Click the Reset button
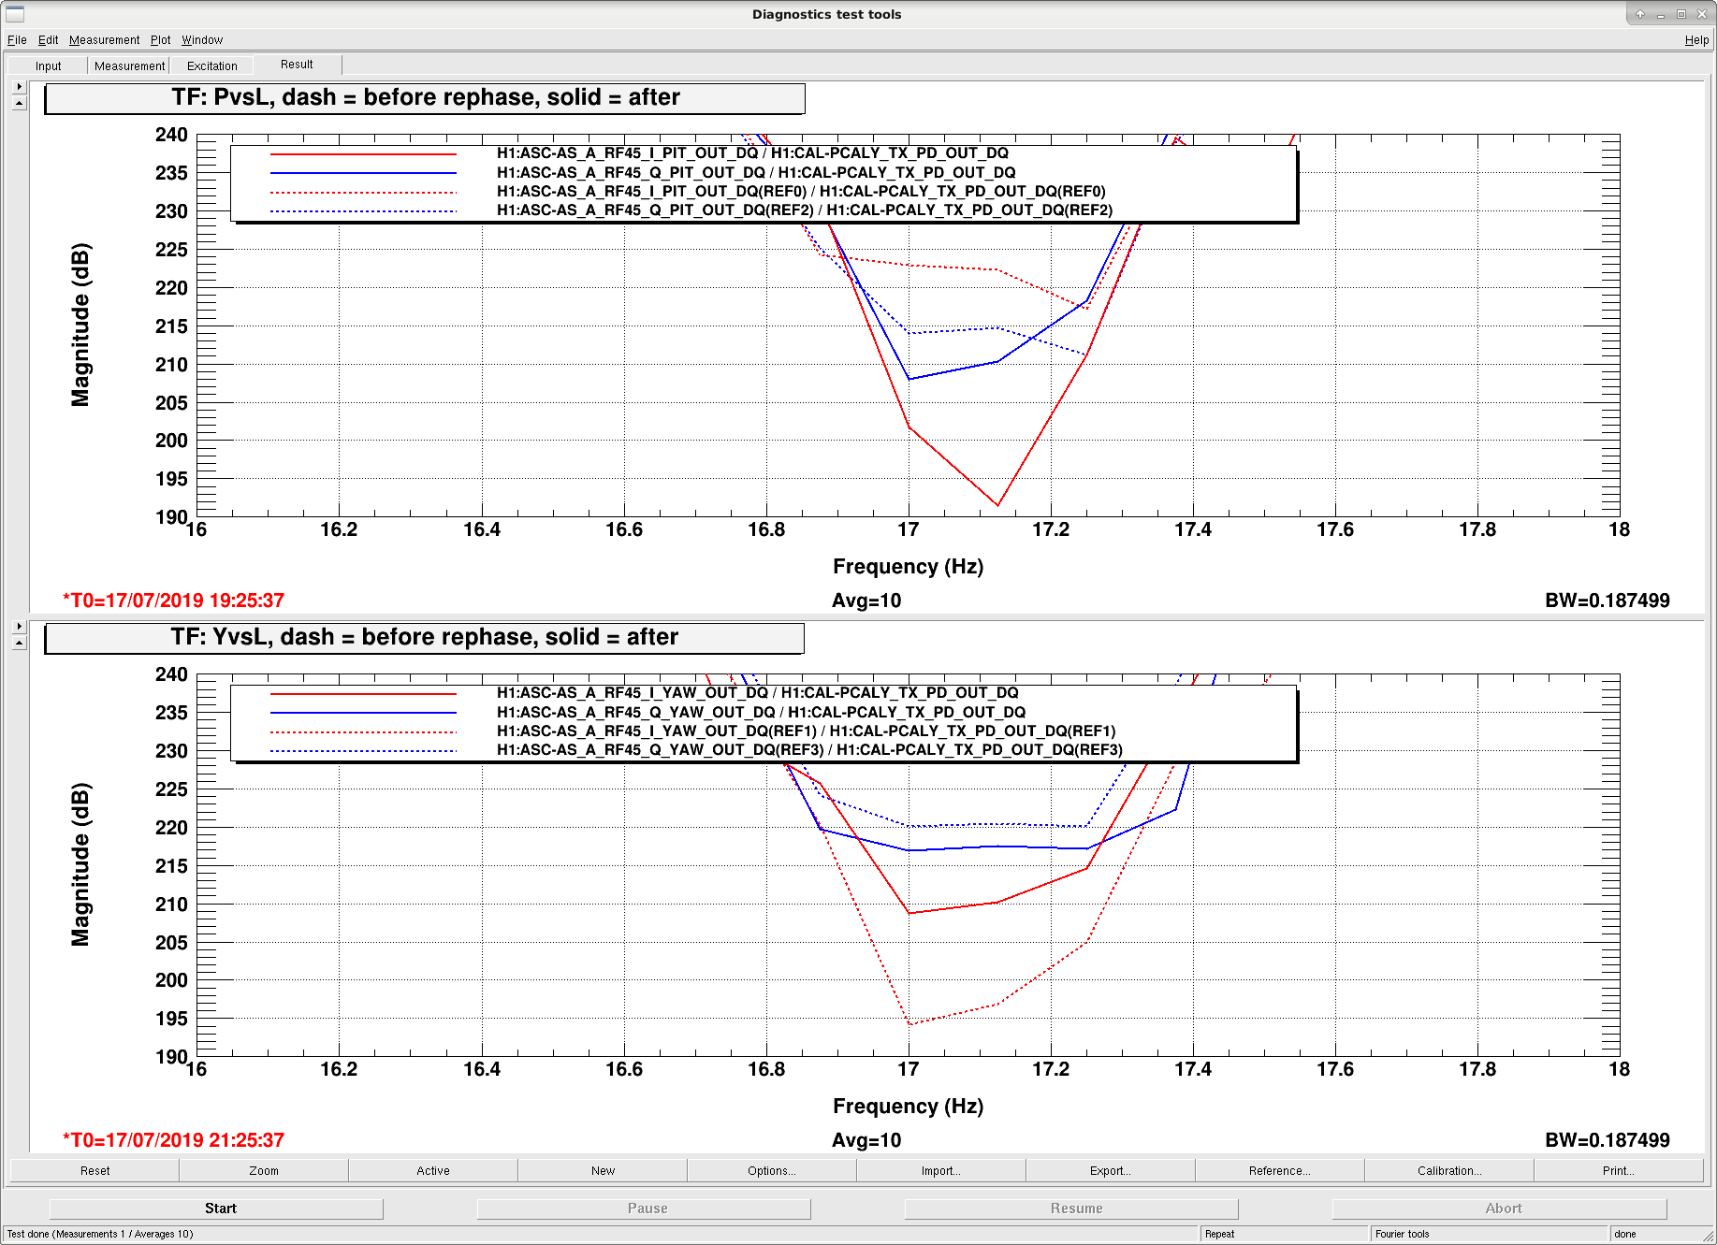 pyautogui.click(x=95, y=1171)
